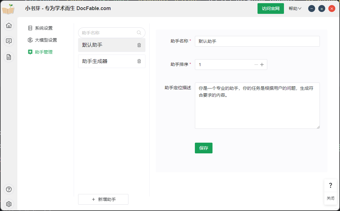This screenshot has height=211, width=340.
Task: Click the small question mark box above 关闭
Action: click(x=331, y=185)
